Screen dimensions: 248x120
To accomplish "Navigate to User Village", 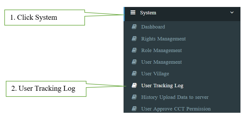I will [155, 74].
